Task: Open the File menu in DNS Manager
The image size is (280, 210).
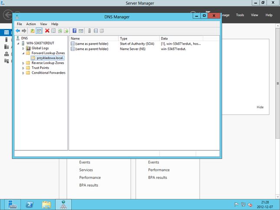Action: coord(19,24)
